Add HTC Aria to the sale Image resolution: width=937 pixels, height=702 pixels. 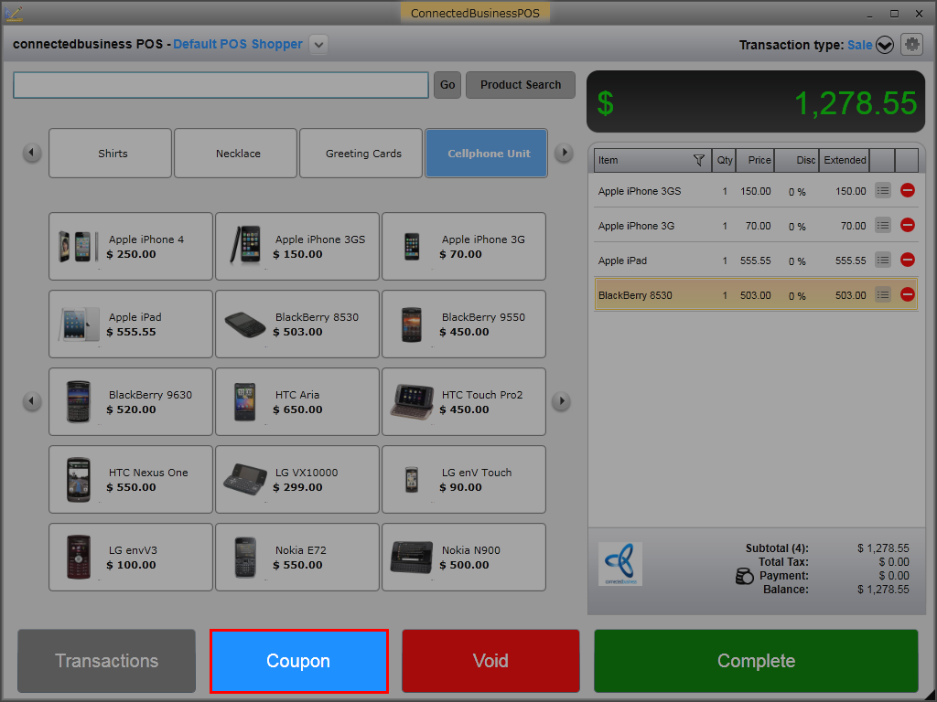[x=297, y=402]
